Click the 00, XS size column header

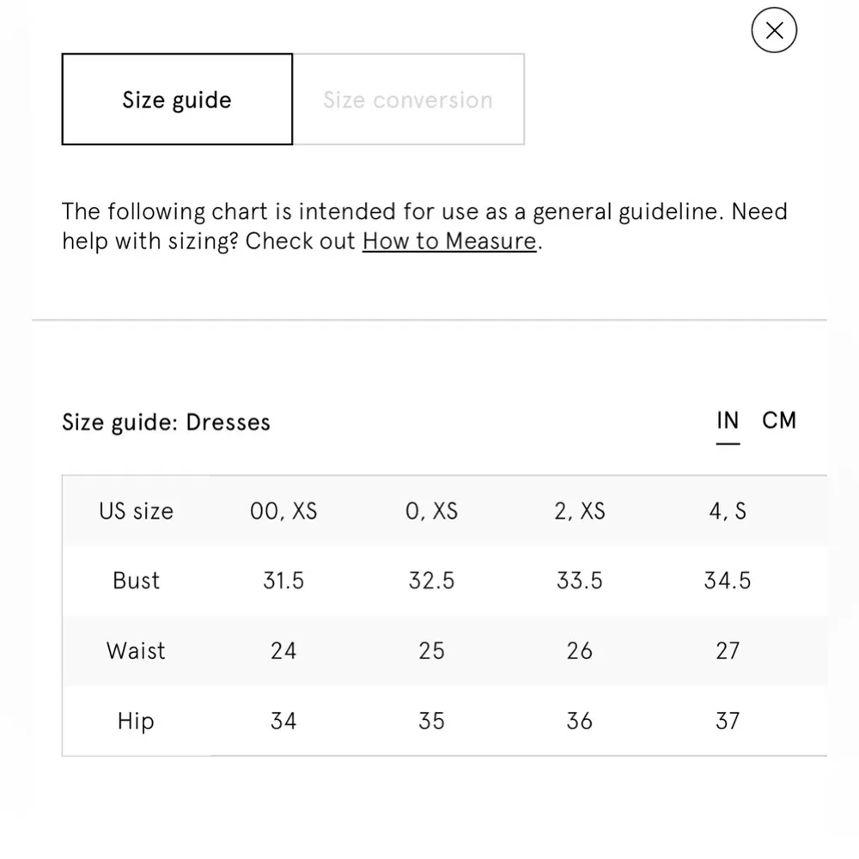283,511
